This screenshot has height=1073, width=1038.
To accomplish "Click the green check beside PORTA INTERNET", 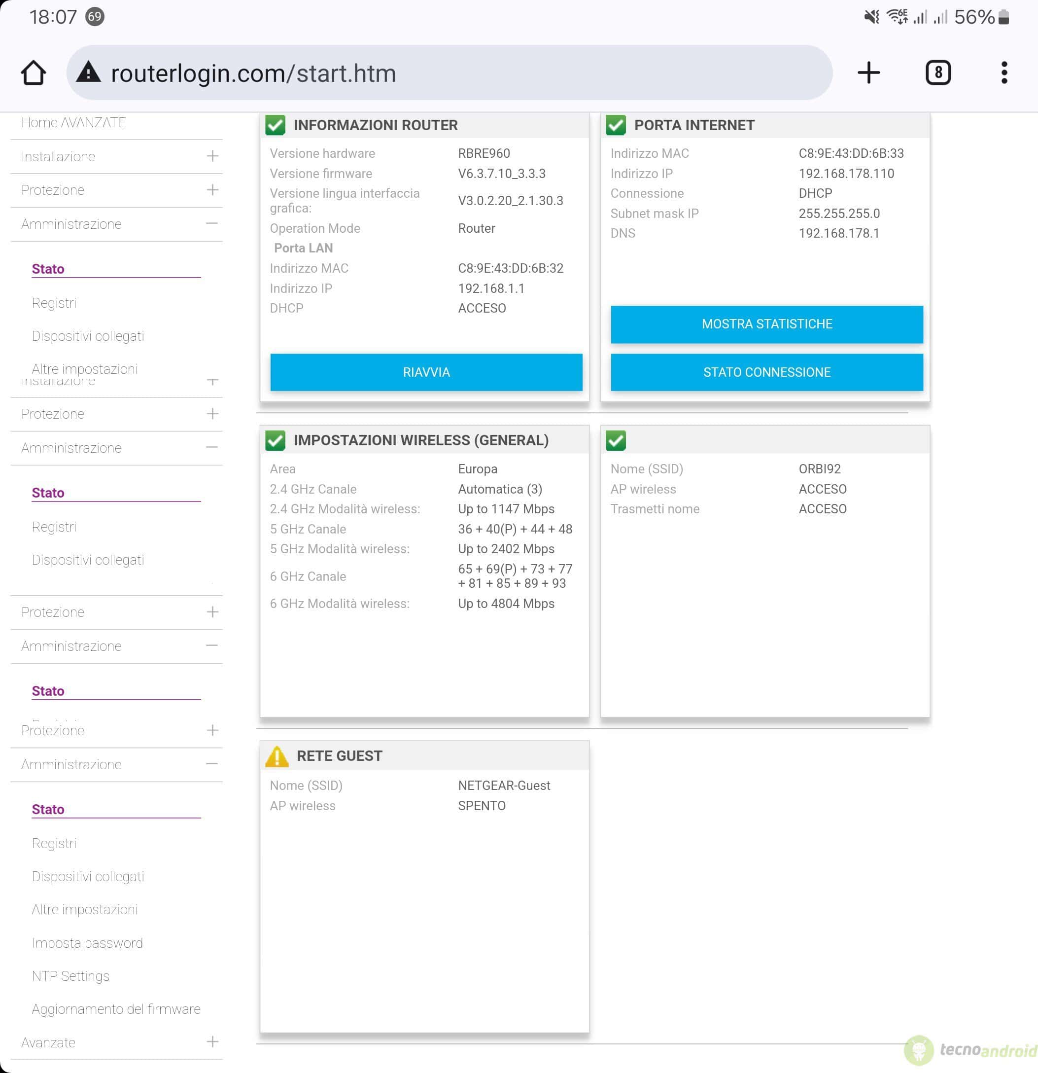I will pos(616,125).
